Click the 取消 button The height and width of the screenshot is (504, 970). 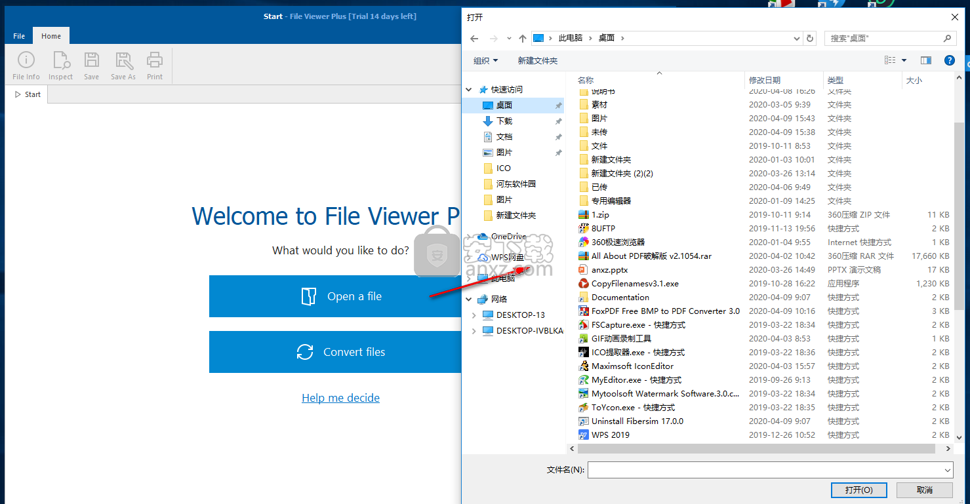click(925, 490)
